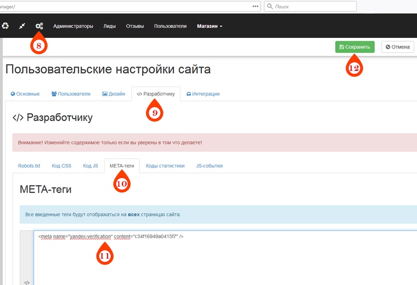
Task: Open the Лиды menu item
Action: click(x=109, y=26)
